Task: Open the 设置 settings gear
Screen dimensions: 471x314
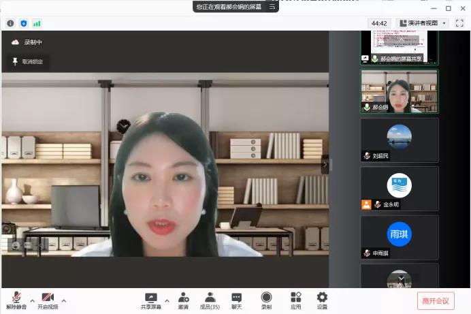Action: (x=322, y=300)
